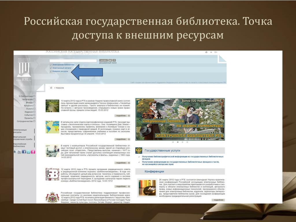Screen dimensions: 296x222
Task: Open 'расширенный поиск' advanced search link
Action: [108, 63]
